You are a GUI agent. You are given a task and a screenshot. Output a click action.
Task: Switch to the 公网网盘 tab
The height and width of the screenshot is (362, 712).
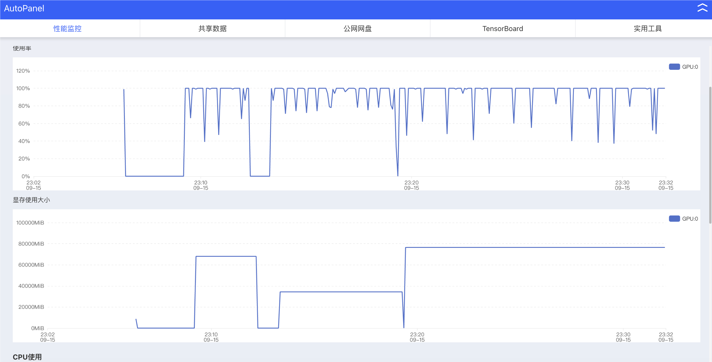click(357, 29)
